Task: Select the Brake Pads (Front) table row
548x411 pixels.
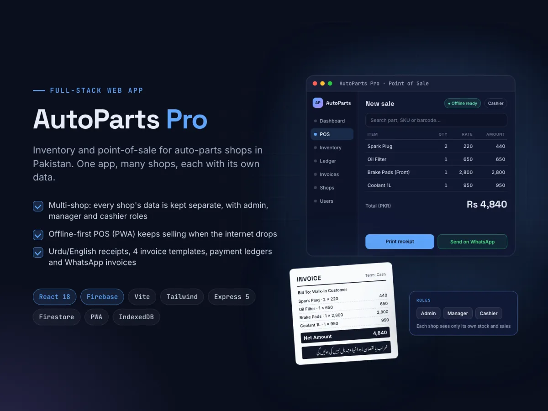Action: coord(436,172)
